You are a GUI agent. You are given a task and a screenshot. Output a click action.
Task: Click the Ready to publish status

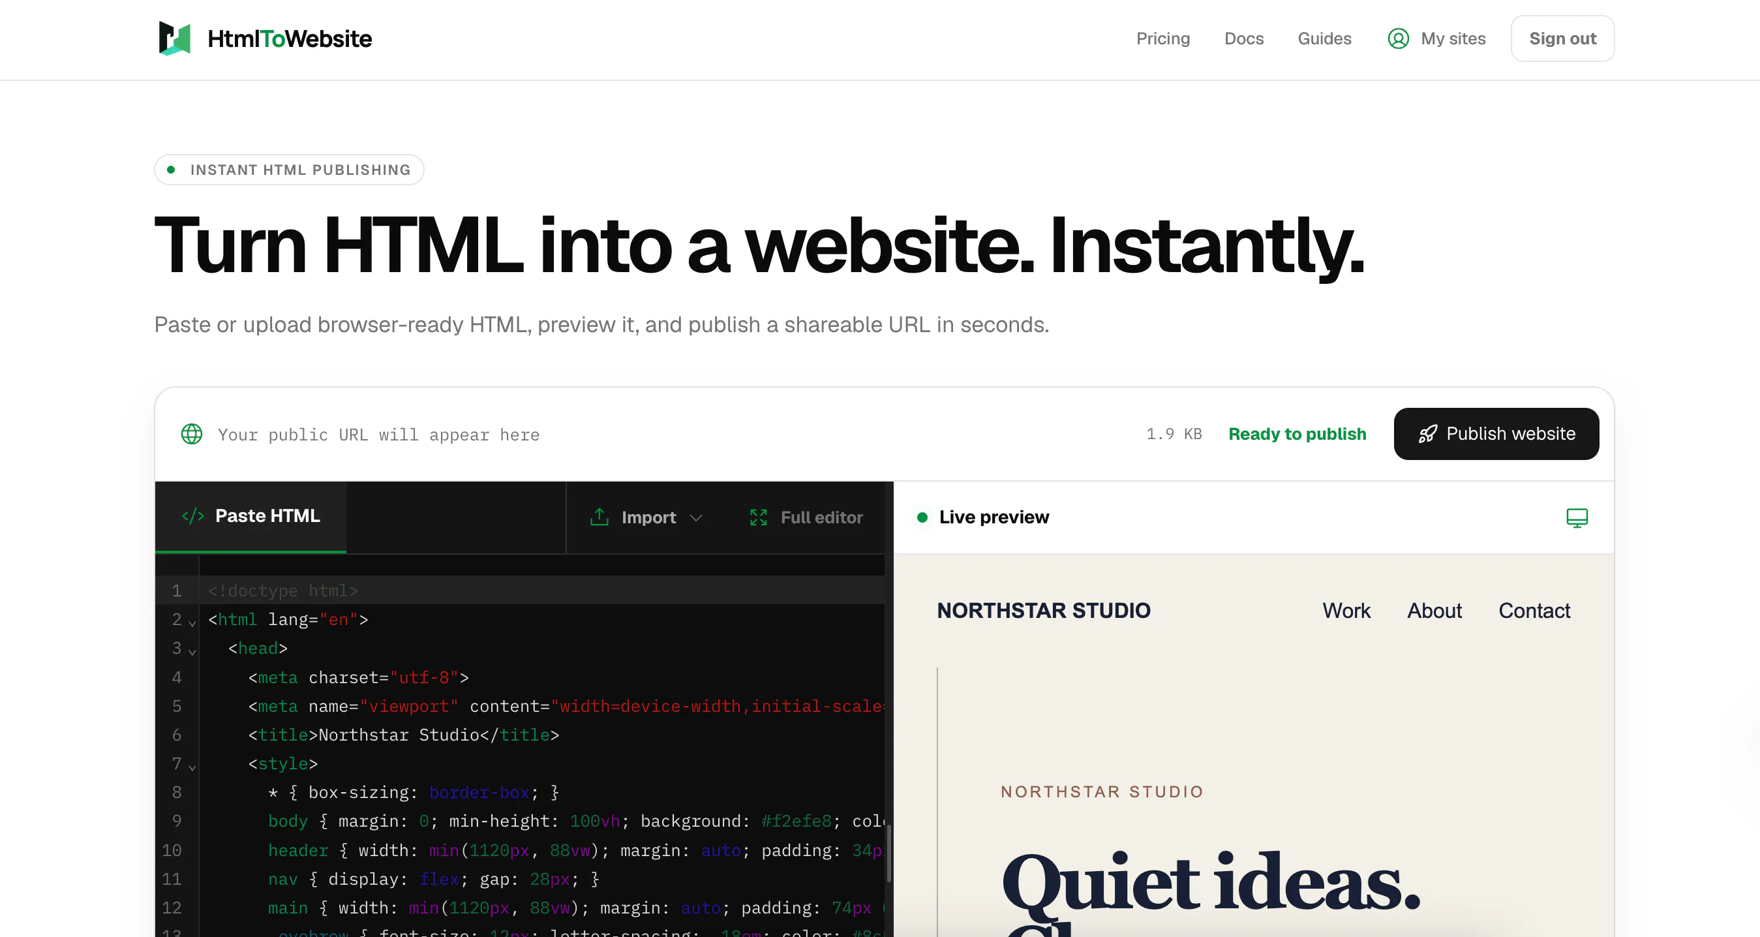[1297, 434]
